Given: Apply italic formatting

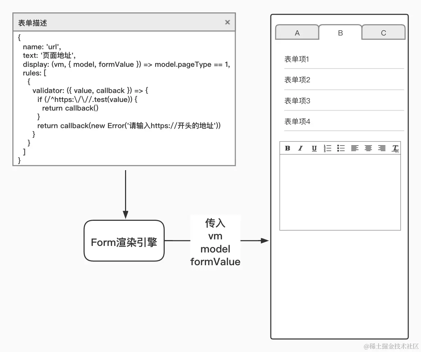Looking at the screenshot, I should click(x=300, y=148).
